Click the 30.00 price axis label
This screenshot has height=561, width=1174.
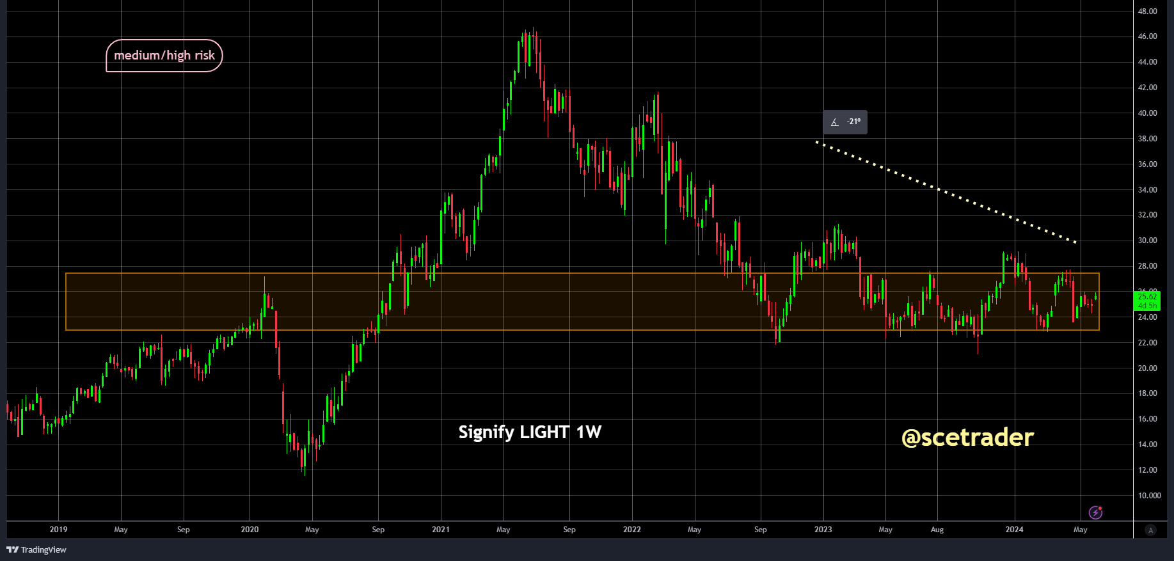coord(1147,241)
